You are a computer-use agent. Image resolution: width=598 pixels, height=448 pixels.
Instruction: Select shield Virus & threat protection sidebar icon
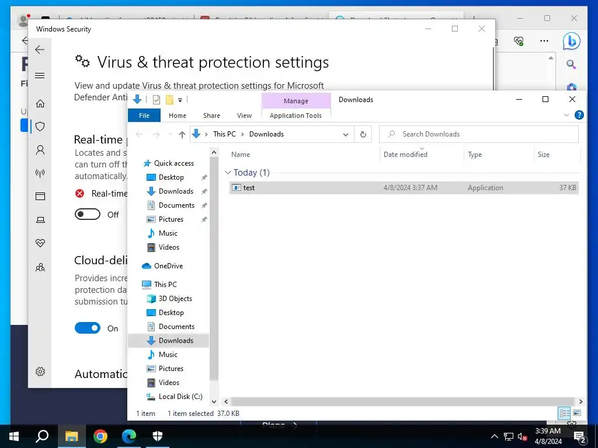[40, 127]
